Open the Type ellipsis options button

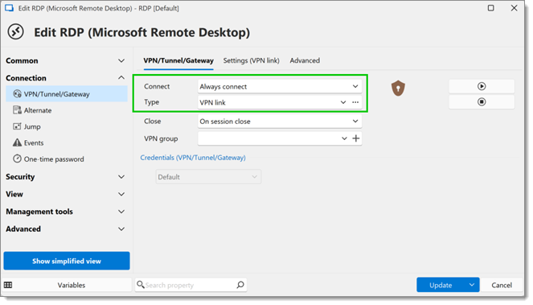[355, 102]
